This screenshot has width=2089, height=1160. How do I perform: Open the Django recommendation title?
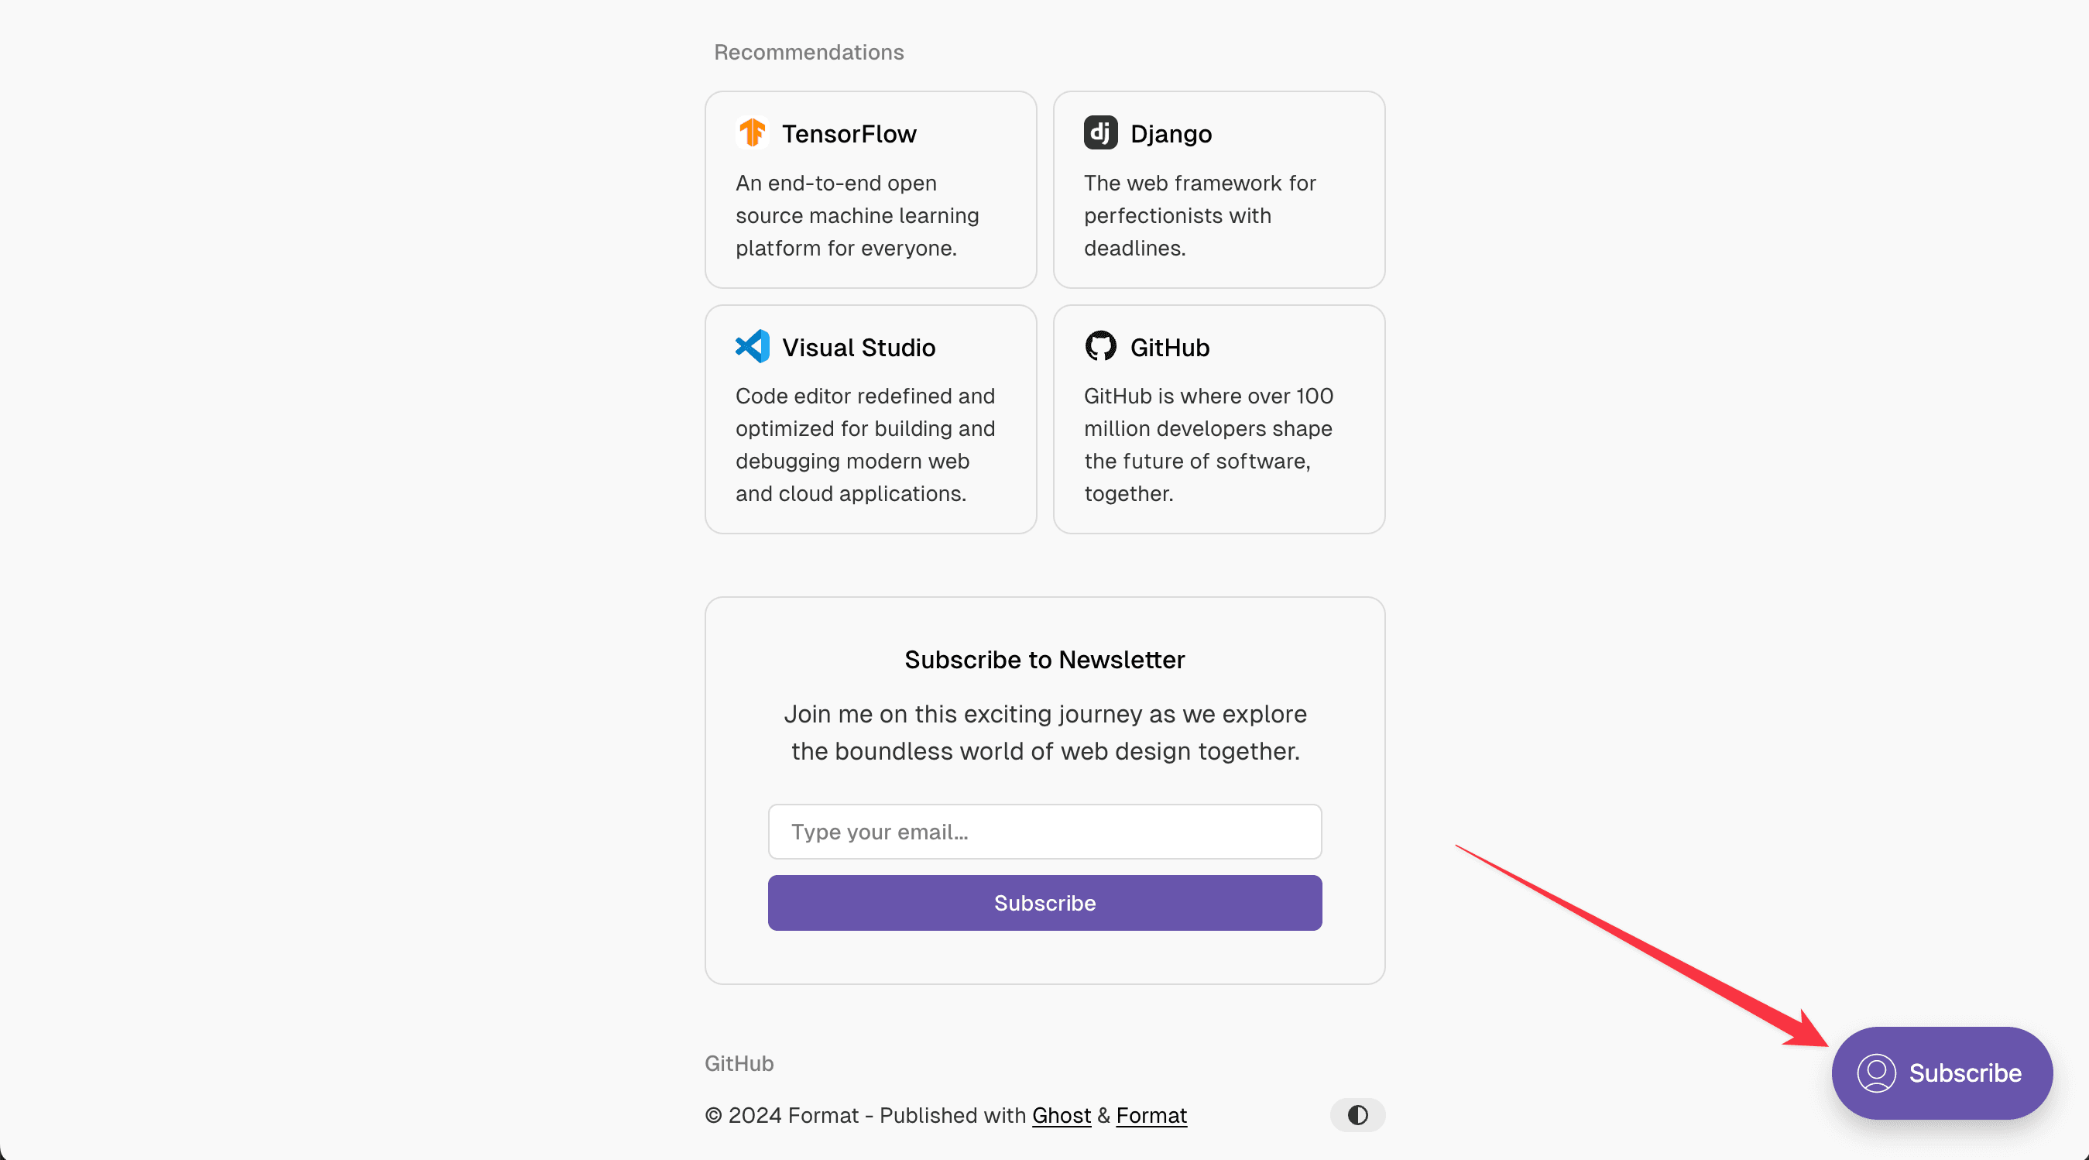pyautogui.click(x=1170, y=134)
